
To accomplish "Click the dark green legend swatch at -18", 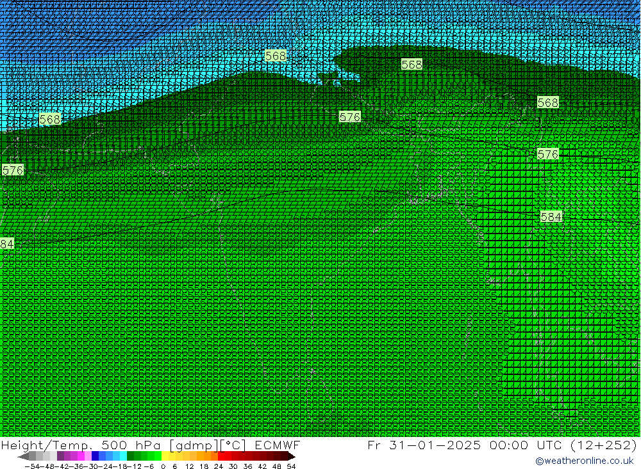I will pos(130,456).
